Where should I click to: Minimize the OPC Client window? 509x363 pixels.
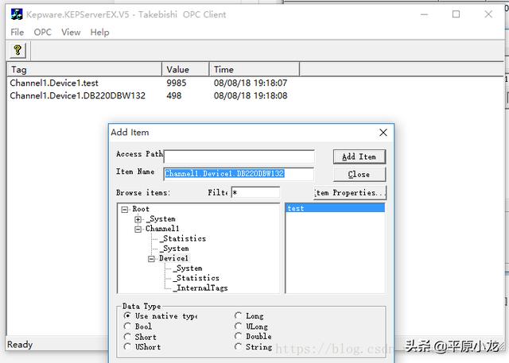424,14
